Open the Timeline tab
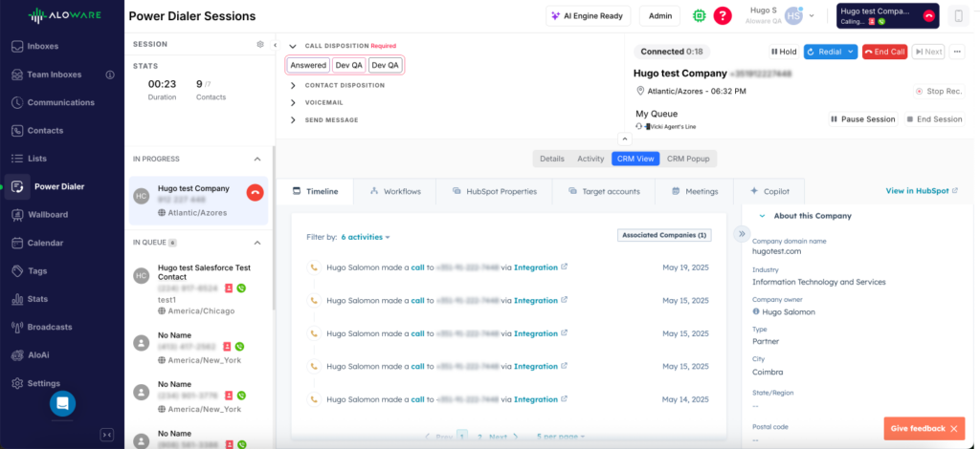 pos(315,191)
